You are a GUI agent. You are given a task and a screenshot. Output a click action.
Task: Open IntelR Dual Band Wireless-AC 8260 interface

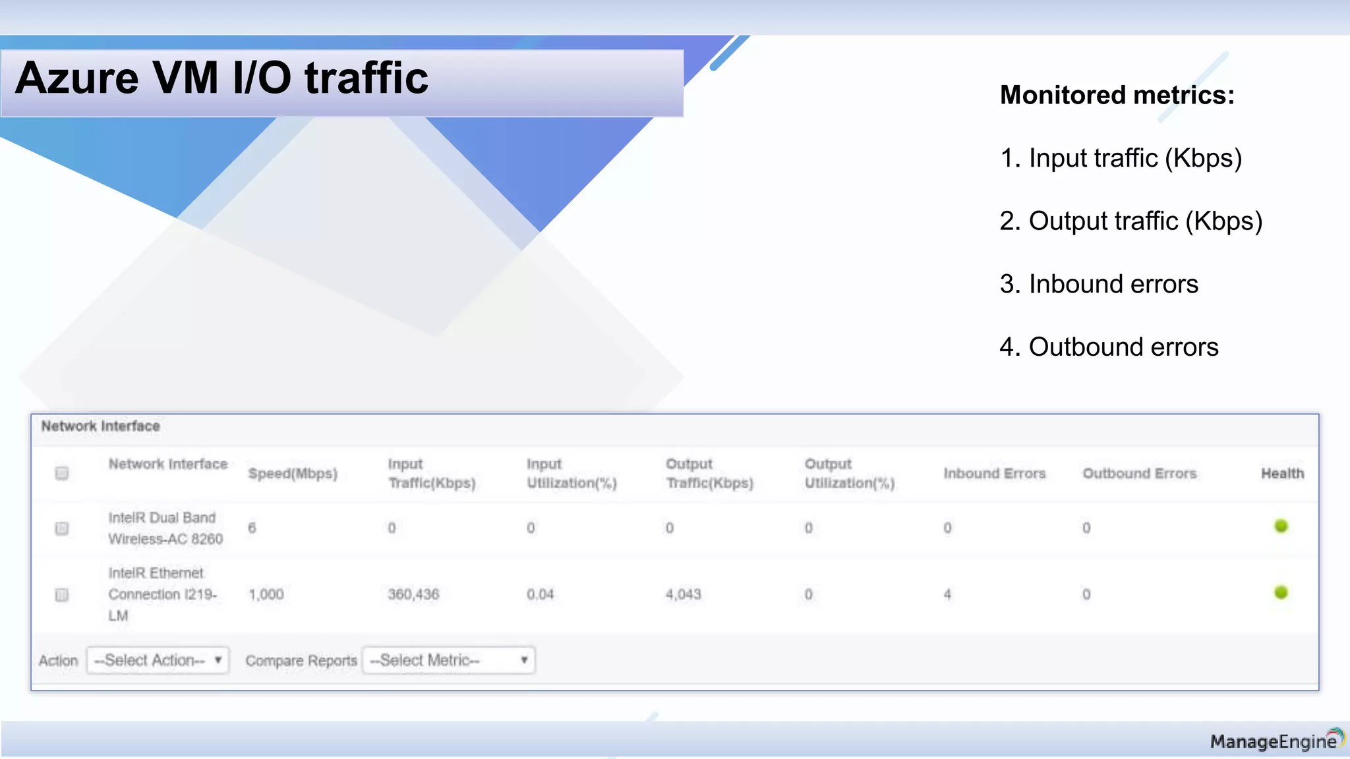165,528
